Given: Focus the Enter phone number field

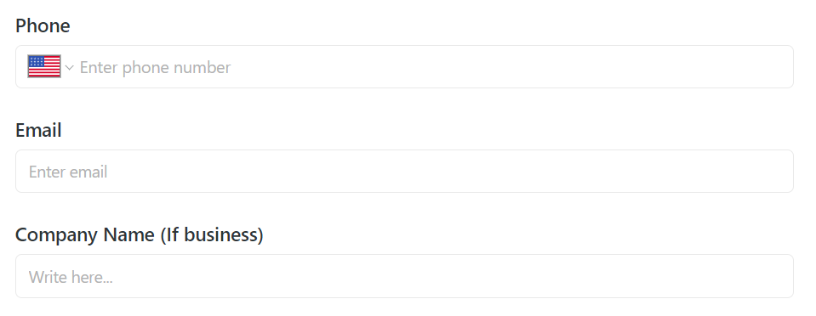Looking at the screenshot, I should pyautogui.click(x=404, y=66).
